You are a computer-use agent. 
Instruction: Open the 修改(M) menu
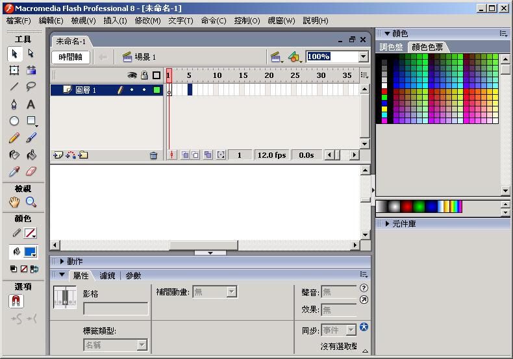(147, 21)
